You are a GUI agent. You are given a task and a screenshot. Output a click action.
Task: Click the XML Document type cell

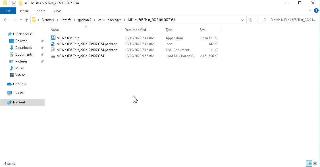[x=177, y=50]
